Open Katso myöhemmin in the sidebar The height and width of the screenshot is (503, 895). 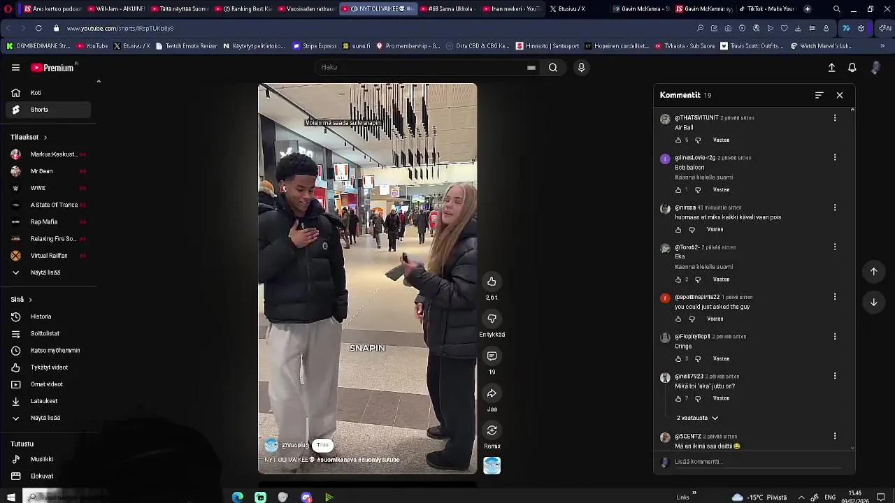(55, 351)
